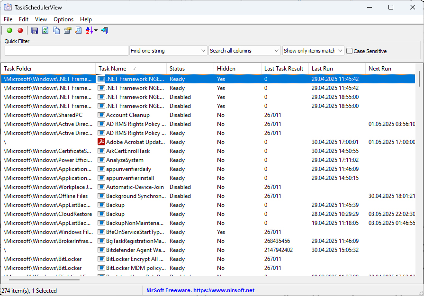Sort by the Next Run column header

tap(390, 69)
